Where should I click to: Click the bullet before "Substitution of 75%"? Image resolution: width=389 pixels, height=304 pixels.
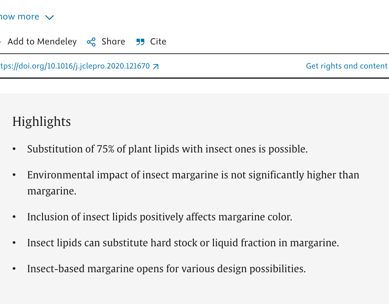point(14,149)
